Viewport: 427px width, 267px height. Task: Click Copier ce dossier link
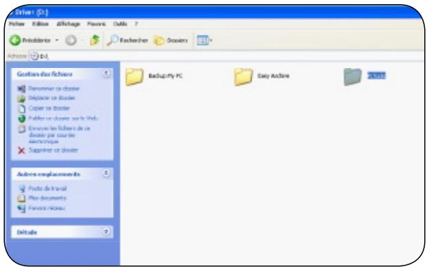point(49,108)
